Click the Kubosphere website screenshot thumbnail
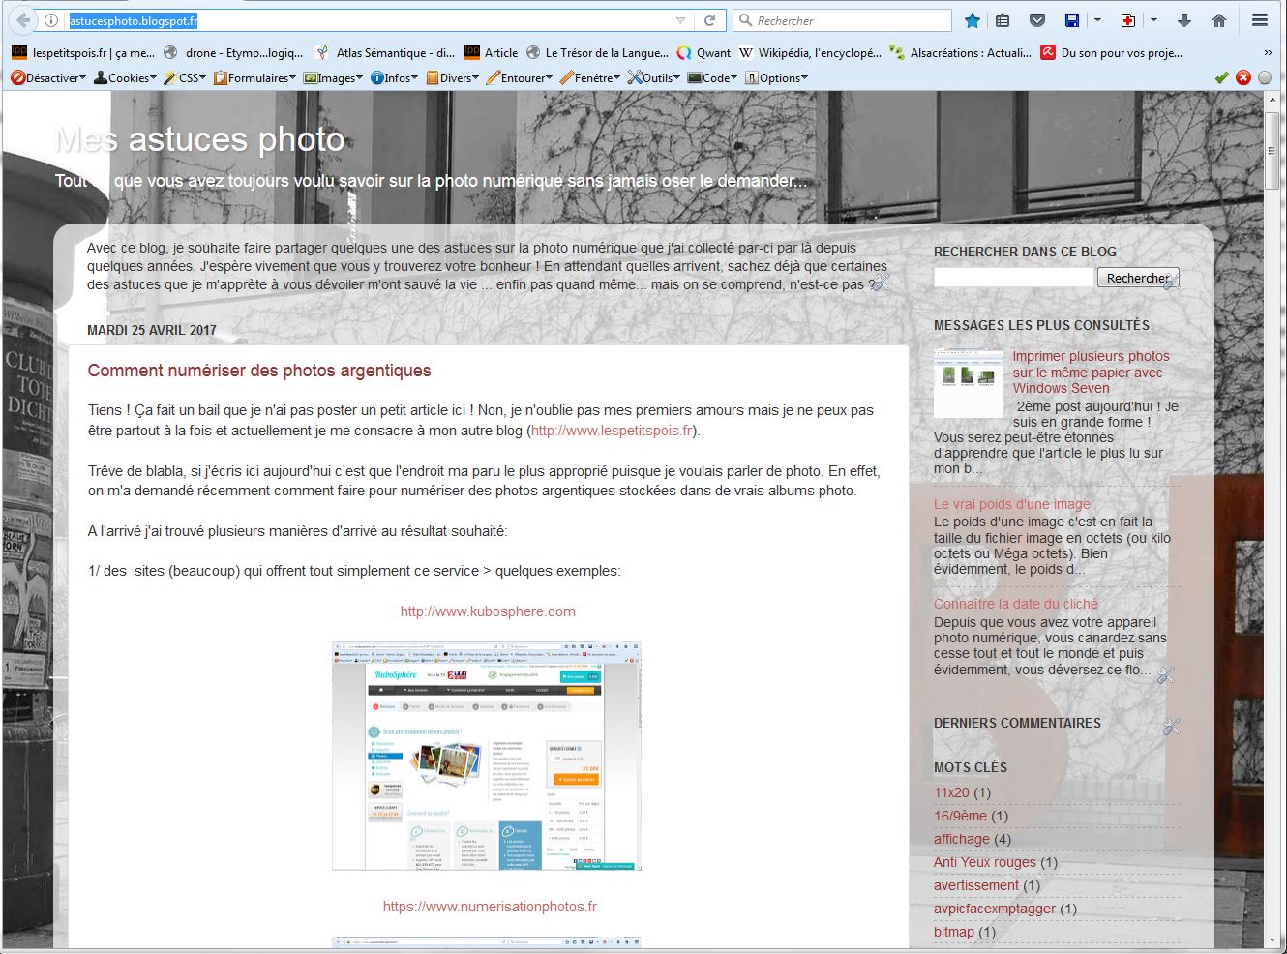The height and width of the screenshot is (954, 1287). click(487, 756)
